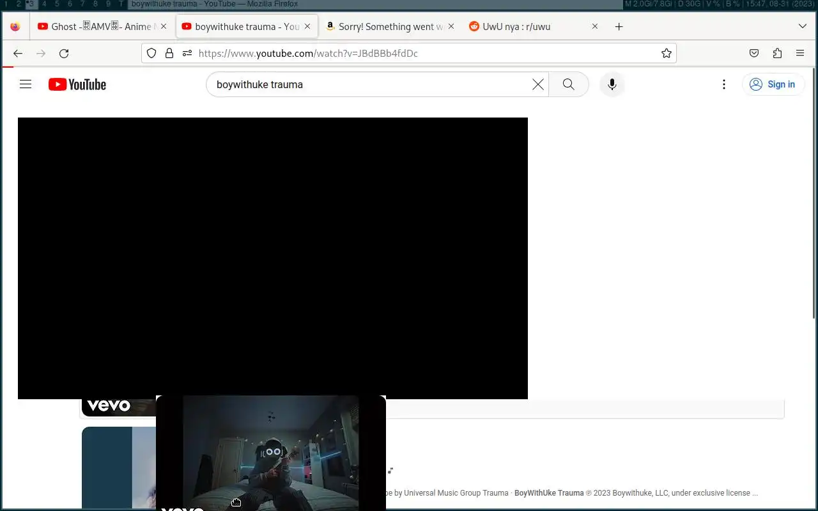Clear the search query with X
This screenshot has width=818, height=511.
coord(538,84)
